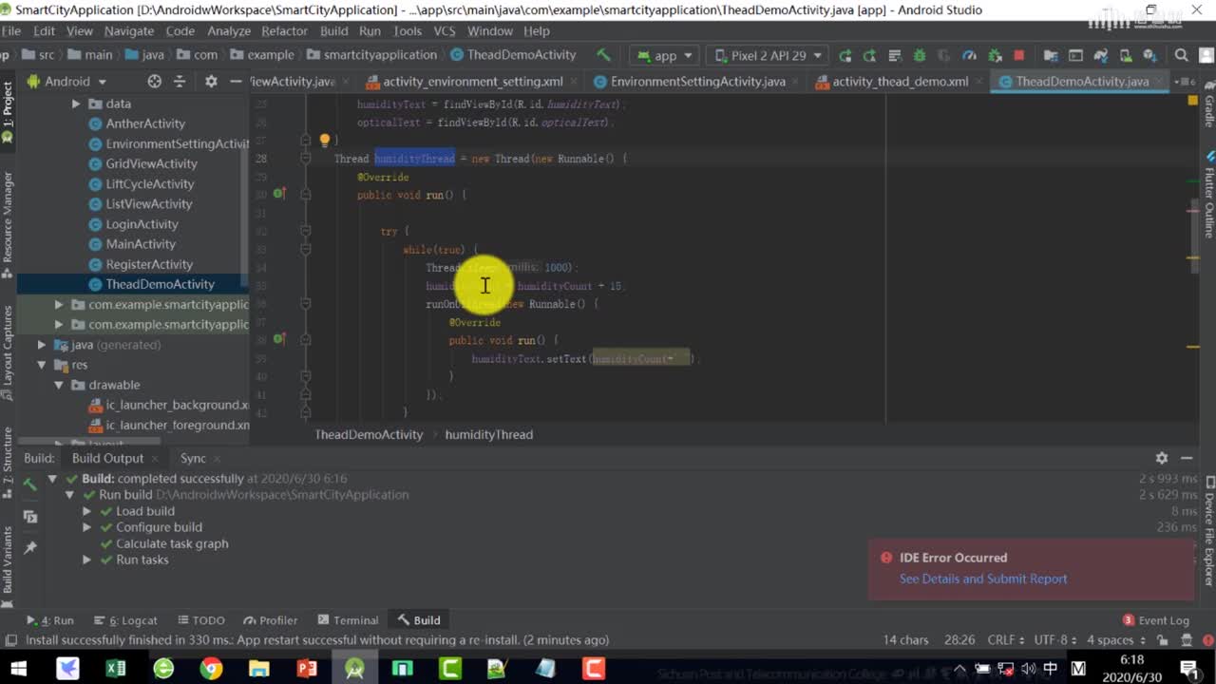1216x684 pixels.
Task: Click the red Stop button in toolbar
Action: pyautogui.click(x=1018, y=55)
